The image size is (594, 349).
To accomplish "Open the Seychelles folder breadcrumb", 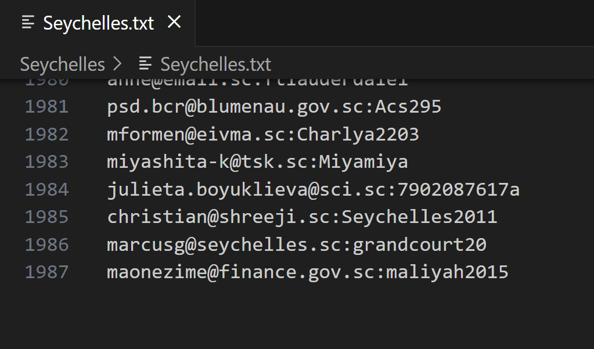I will pyautogui.click(x=63, y=64).
